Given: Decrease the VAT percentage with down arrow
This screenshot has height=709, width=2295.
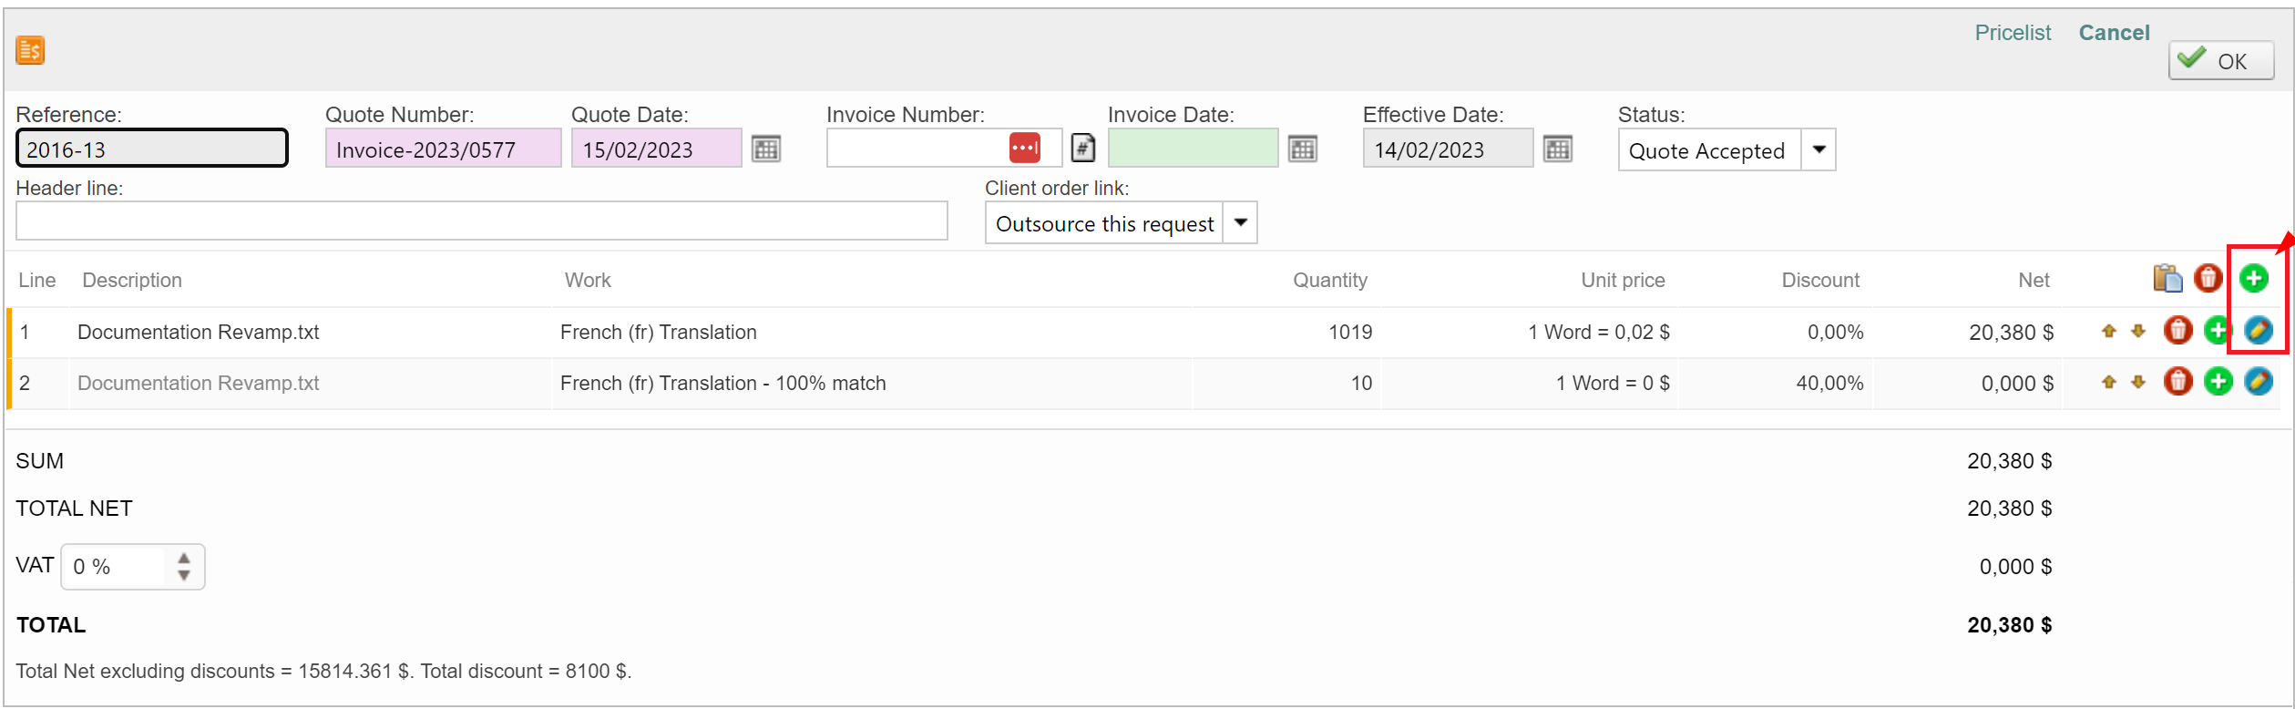Looking at the screenshot, I should point(184,576).
